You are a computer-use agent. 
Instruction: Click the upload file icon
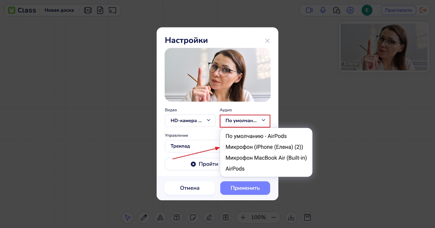coord(226,217)
